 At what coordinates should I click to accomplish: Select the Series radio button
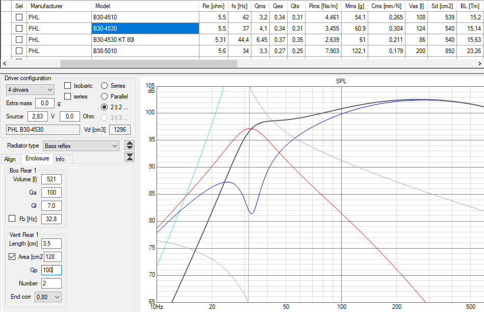[x=105, y=86]
